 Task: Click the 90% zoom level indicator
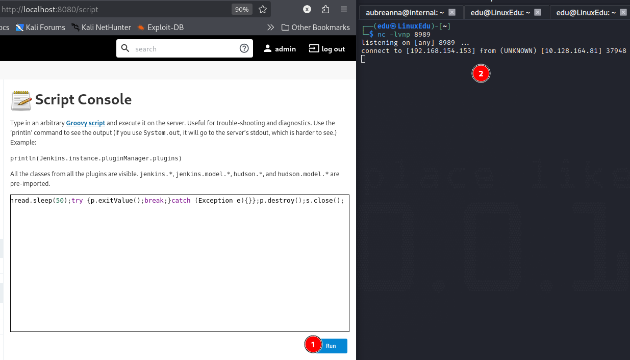242,9
